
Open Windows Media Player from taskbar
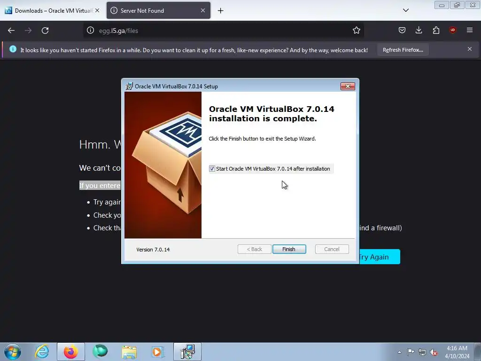click(158, 352)
